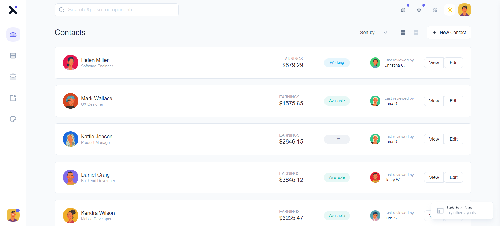This screenshot has height=226, width=500.
Task: Click the square note icon in sidebar
Action: [x=13, y=98]
